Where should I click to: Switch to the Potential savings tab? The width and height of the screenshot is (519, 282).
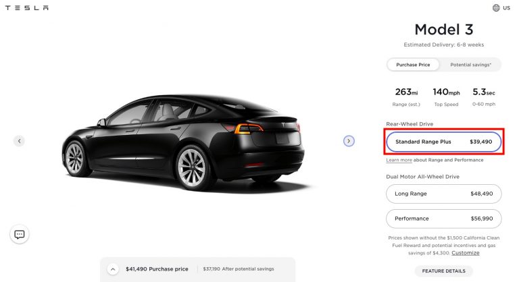[x=470, y=65]
